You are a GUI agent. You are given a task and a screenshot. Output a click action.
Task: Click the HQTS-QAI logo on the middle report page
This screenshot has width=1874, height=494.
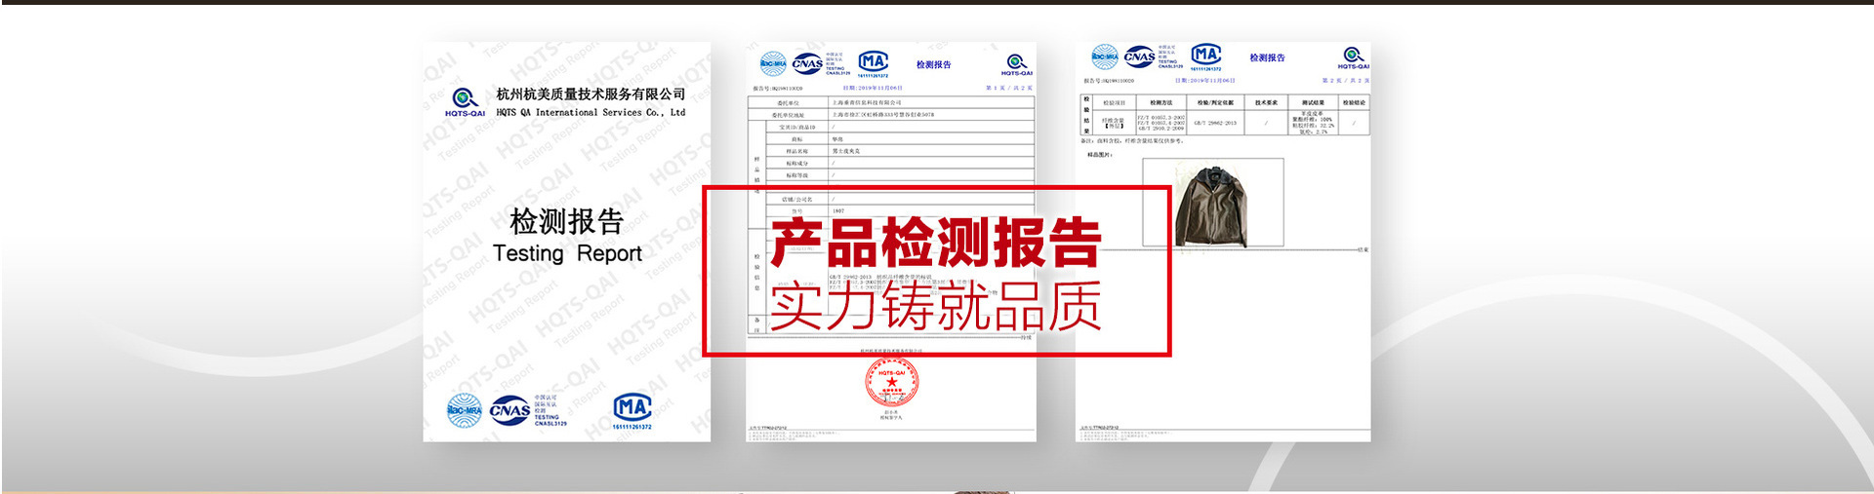[1016, 65]
